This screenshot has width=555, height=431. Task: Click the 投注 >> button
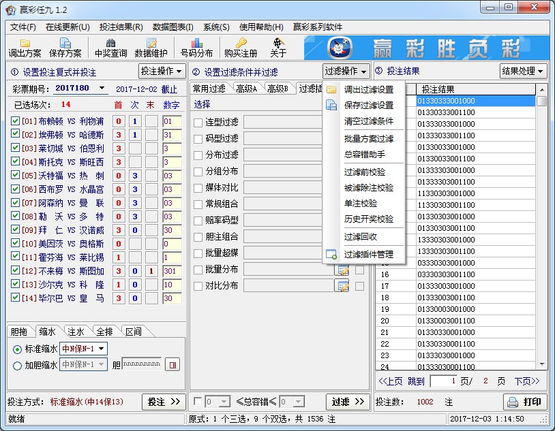coord(163,402)
